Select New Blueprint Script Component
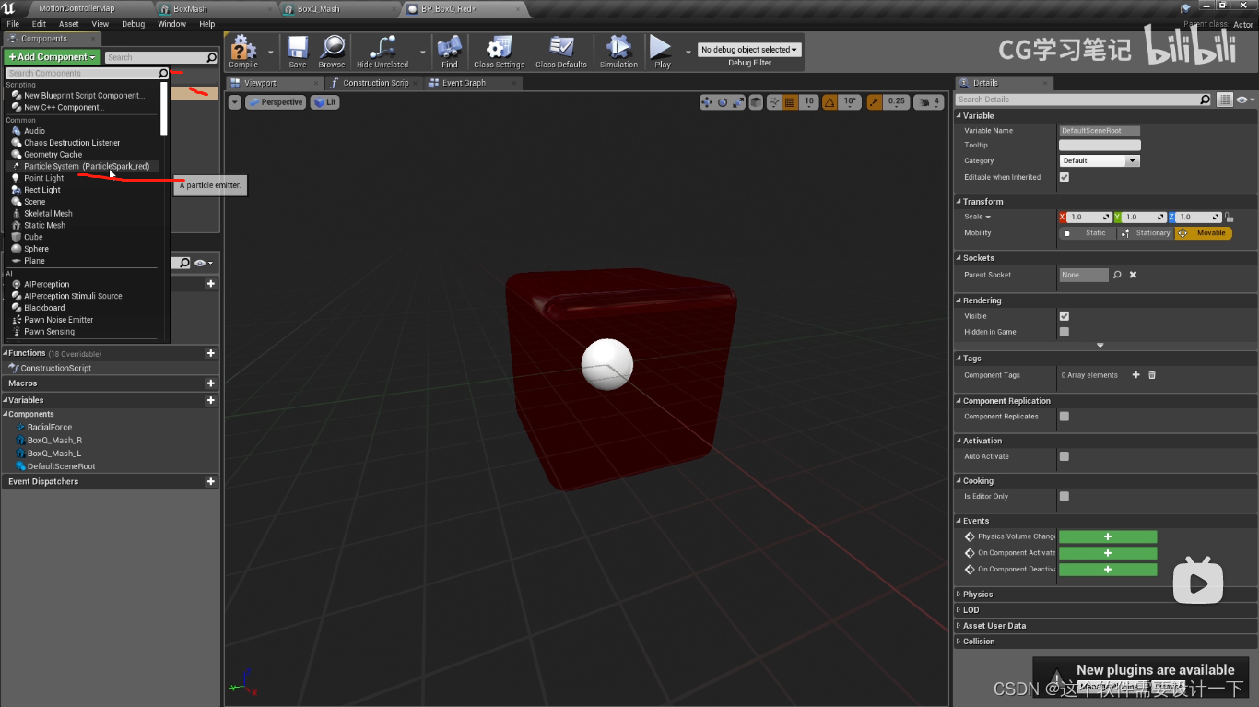The height and width of the screenshot is (707, 1259). point(85,96)
